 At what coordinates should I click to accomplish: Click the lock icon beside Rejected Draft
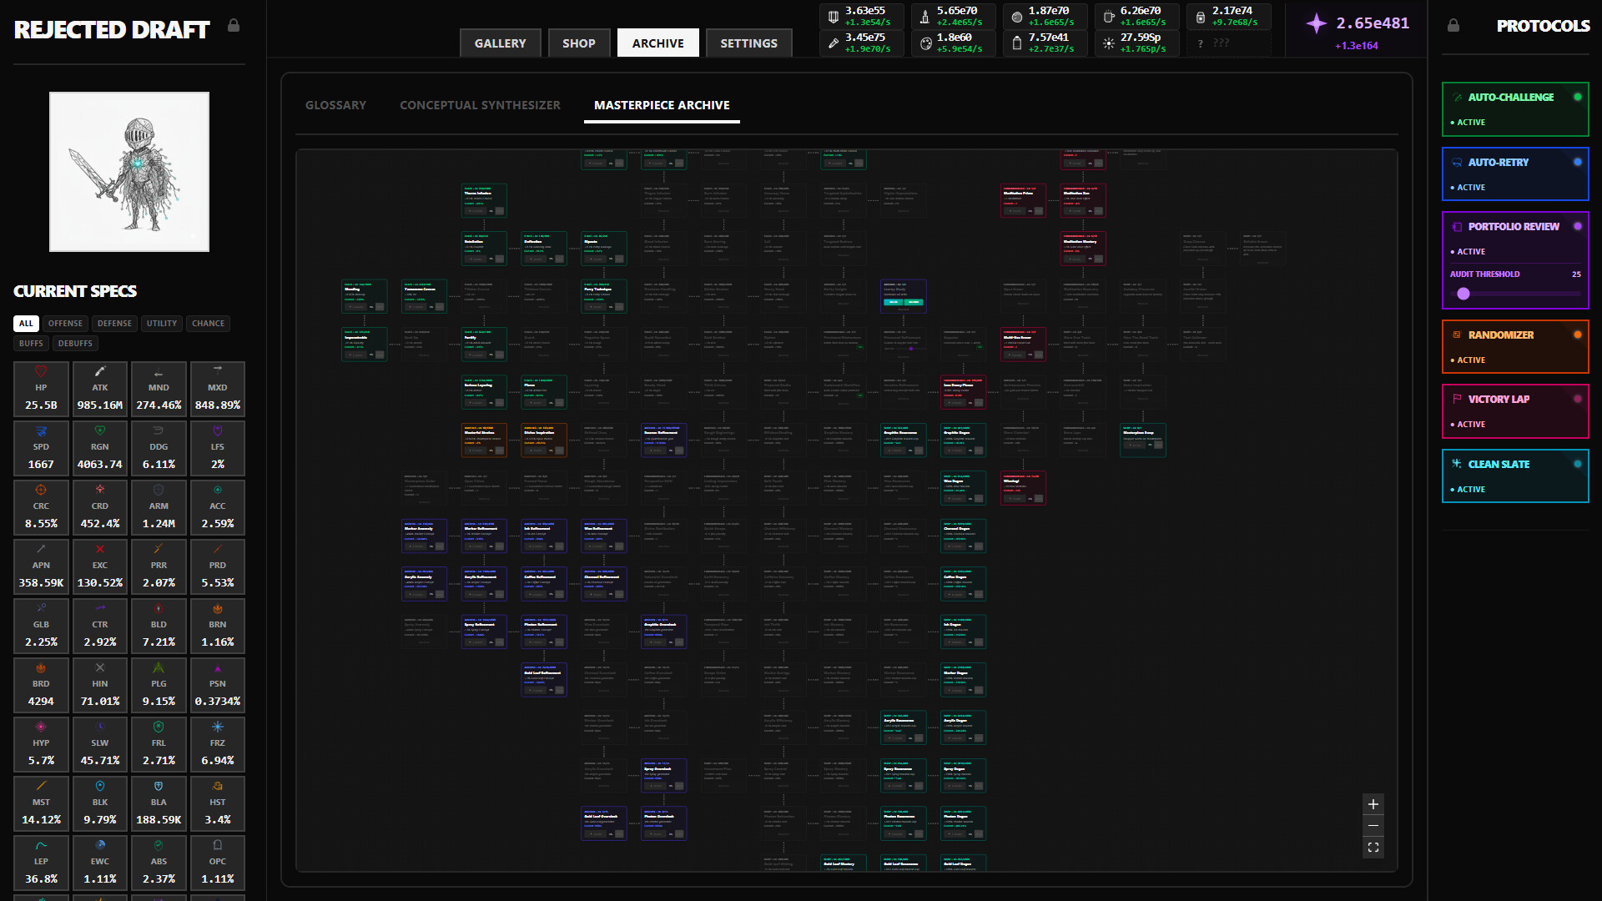click(x=234, y=26)
